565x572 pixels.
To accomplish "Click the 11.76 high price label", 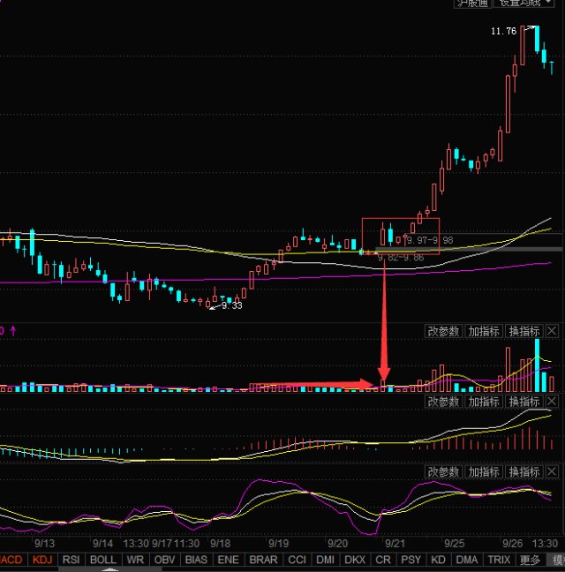I will click(x=504, y=31).
